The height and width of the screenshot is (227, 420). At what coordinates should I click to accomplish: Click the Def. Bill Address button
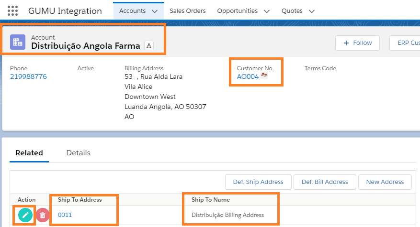(x=325, y=182)
